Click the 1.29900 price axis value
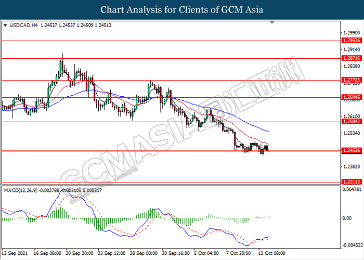Viewport: 364px width, 260px height. (x=352, y=32)
